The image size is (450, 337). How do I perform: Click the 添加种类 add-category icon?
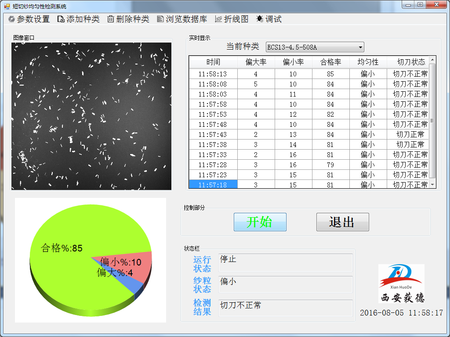[62, 19]
